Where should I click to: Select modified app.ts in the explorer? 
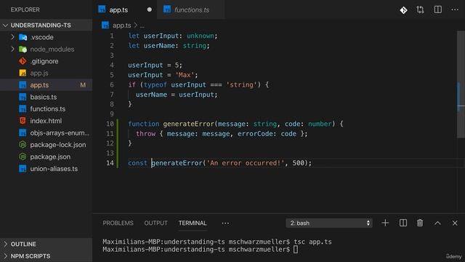tap(46, 85)
